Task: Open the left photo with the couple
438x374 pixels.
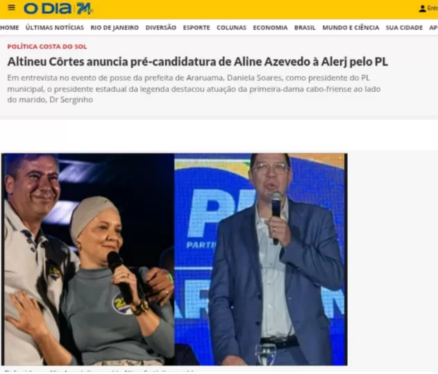Action: (88, 259)
